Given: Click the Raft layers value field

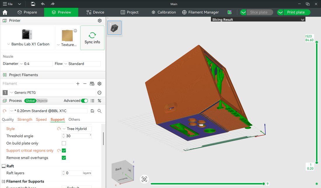Looking at the screenshot, I should (77, 173).
